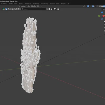This screenshot has height=105, width=105.
Task: Open the Global transform orientation dropdown
Action: [x=23, y=6]
